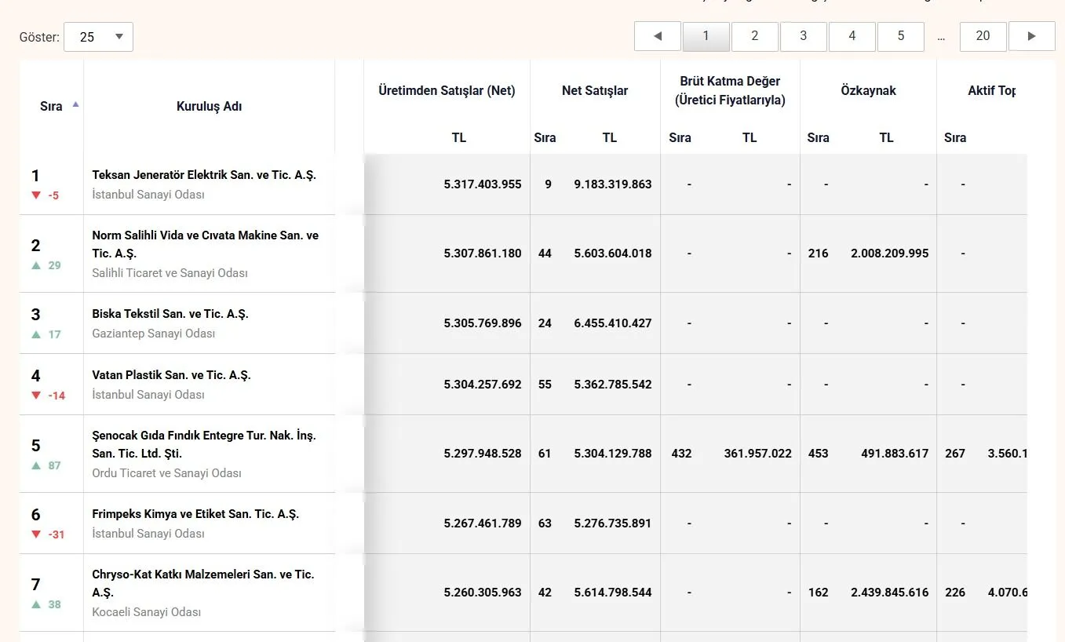The width and height of the screenshot is (1065, 642).
Task: Jump to page 20
Action: (x=983, y=36)
